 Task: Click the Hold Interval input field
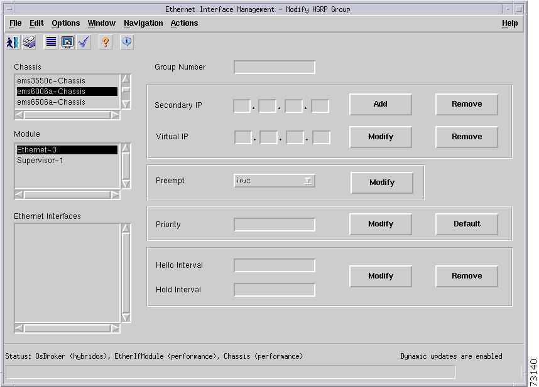pos(275,290)
